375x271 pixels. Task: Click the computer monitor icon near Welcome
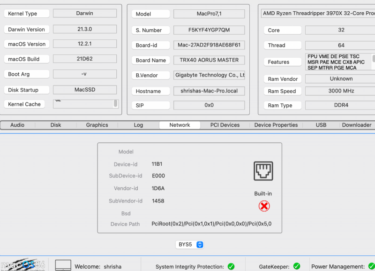(x=63, y=265)
